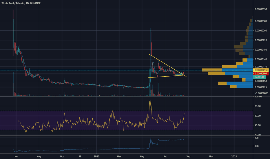Select the 0.00000050 price axis label
This screenshot has width=270, height=159.
[x=260, y=81]
